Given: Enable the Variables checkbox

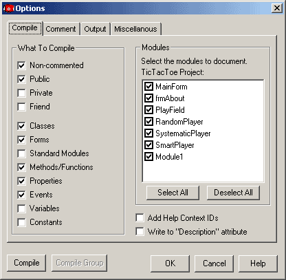Looking at the screenshot, I should (21, 208).
